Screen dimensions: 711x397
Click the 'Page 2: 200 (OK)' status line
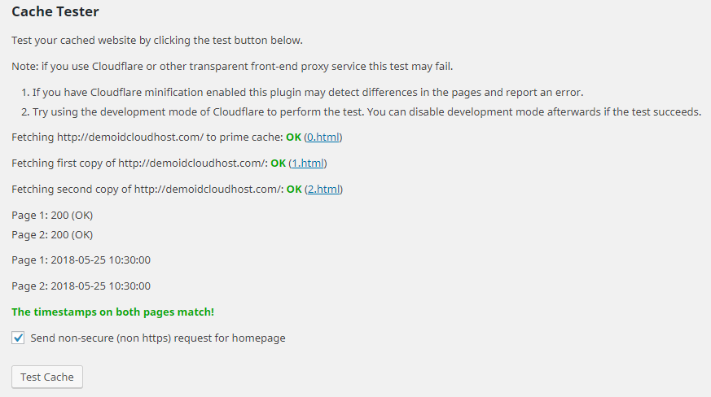point(52,234)
